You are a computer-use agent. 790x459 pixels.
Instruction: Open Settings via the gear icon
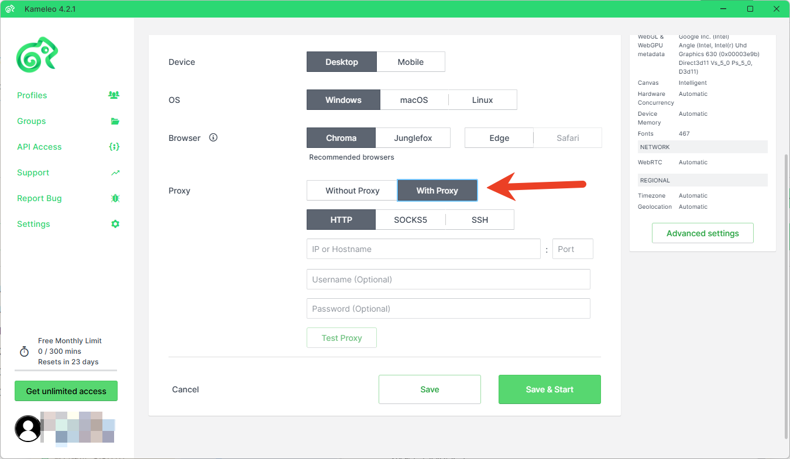click(x=115, y=224)
